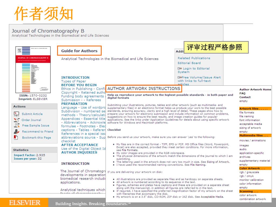Click the arrow icon beside Free Volume/Issue Alert
This screenshot has height=207, width=276.
point(180,77)
